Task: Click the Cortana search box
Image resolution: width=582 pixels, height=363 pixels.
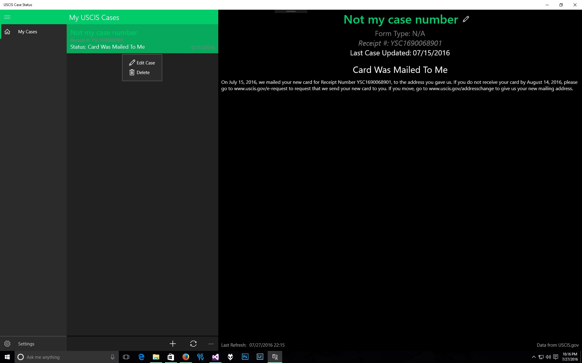Action: pyautogui.click(x=67, y=357)
